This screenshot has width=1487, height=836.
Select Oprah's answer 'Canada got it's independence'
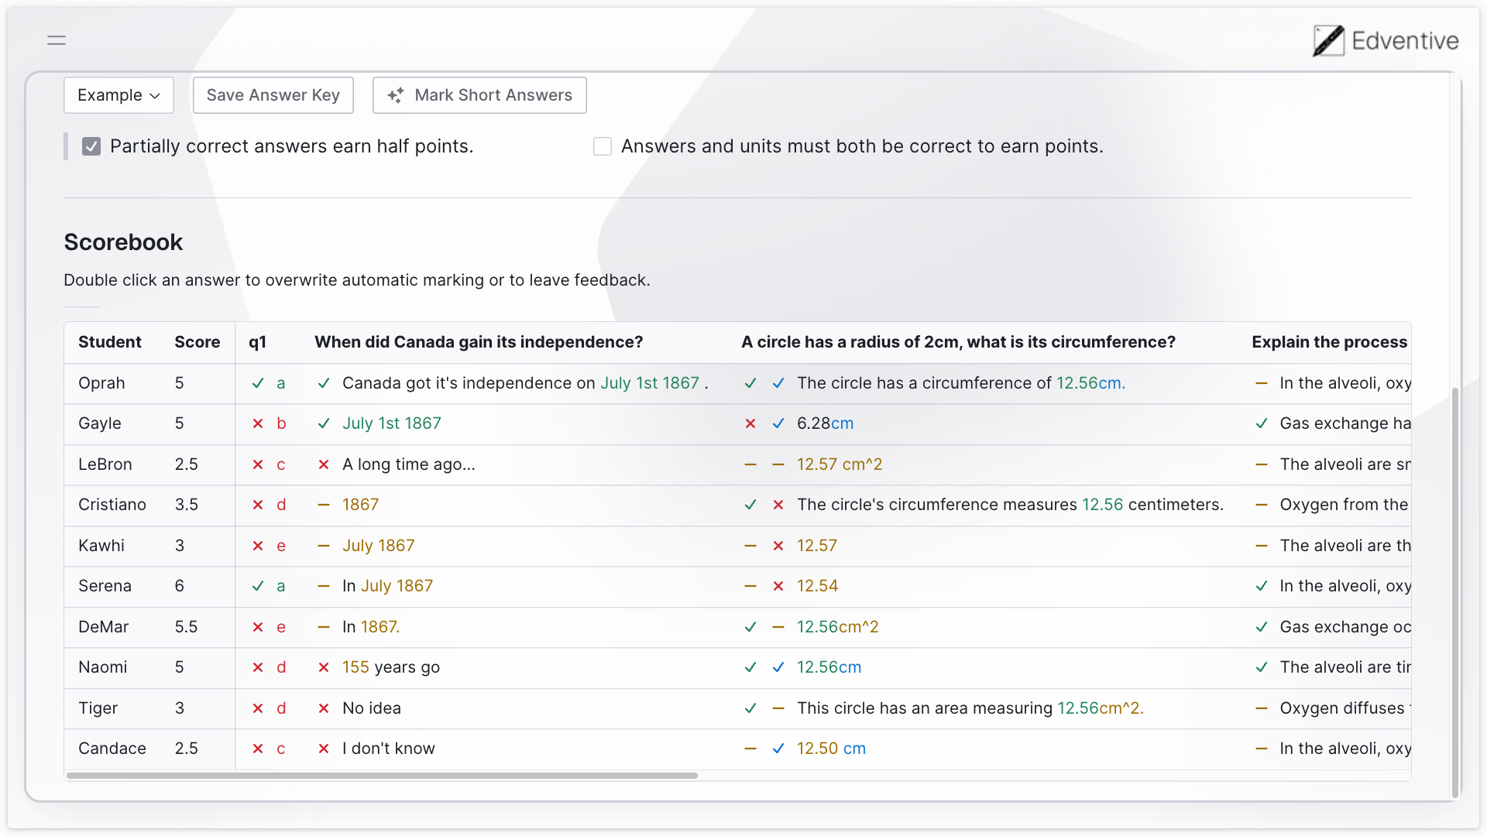pos(525,383)
